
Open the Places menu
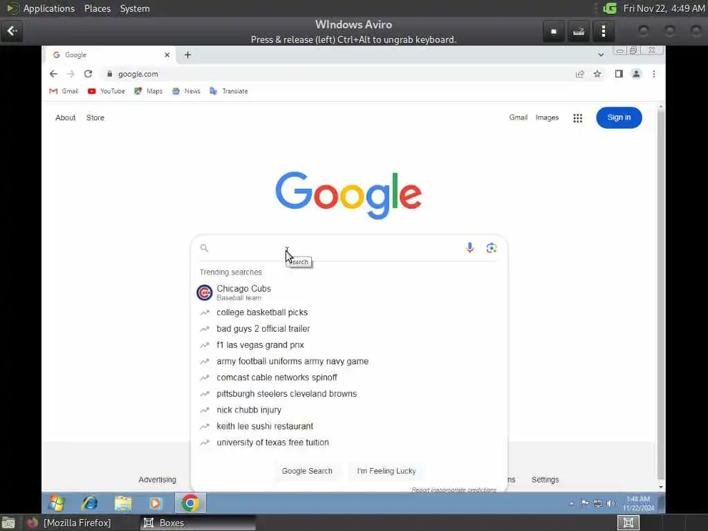[97, 8]
